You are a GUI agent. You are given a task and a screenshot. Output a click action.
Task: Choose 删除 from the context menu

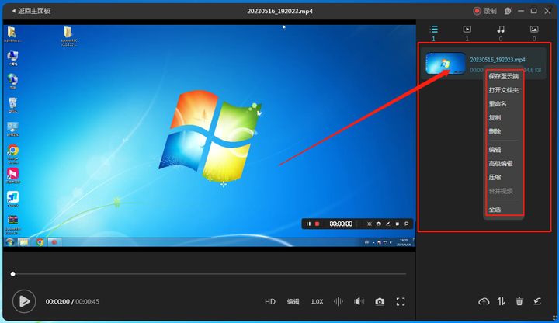(x=495, y=131)
